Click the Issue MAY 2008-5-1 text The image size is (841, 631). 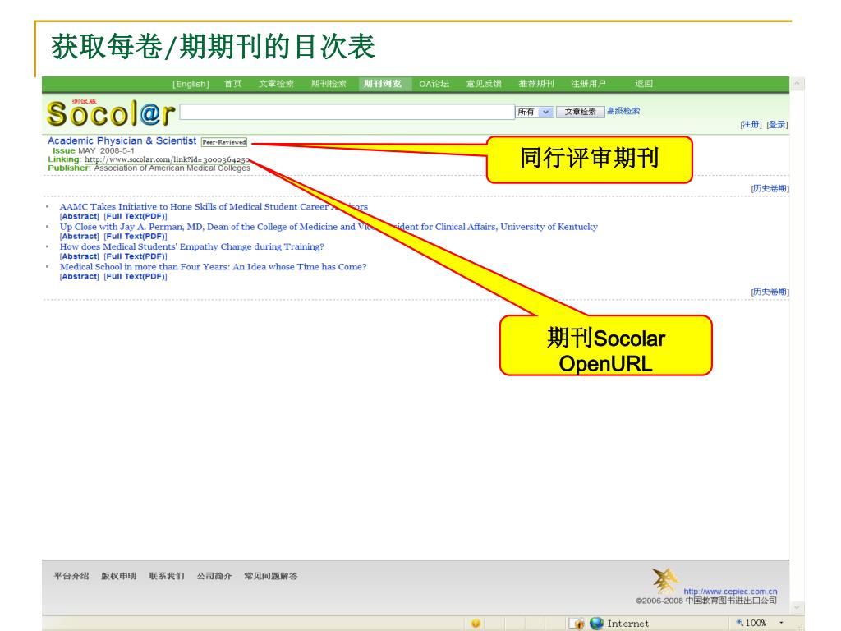click(x=94, y=151)
